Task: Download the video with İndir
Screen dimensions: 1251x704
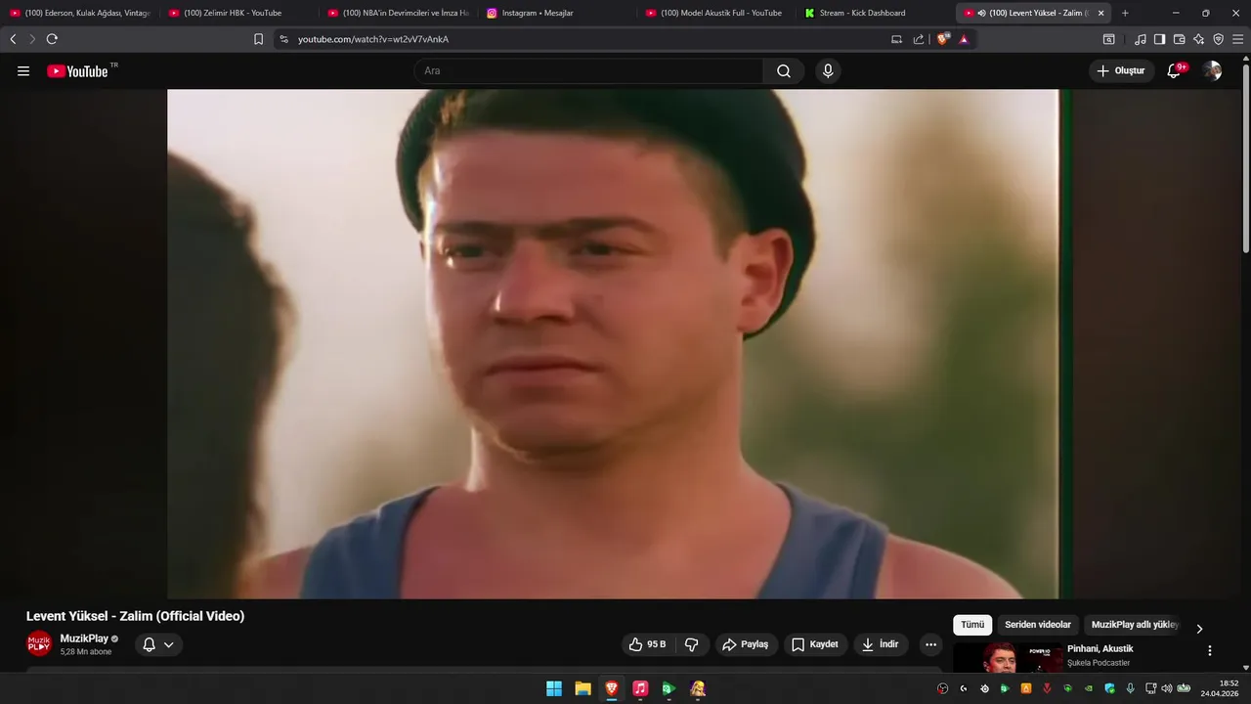Action: 881,644
